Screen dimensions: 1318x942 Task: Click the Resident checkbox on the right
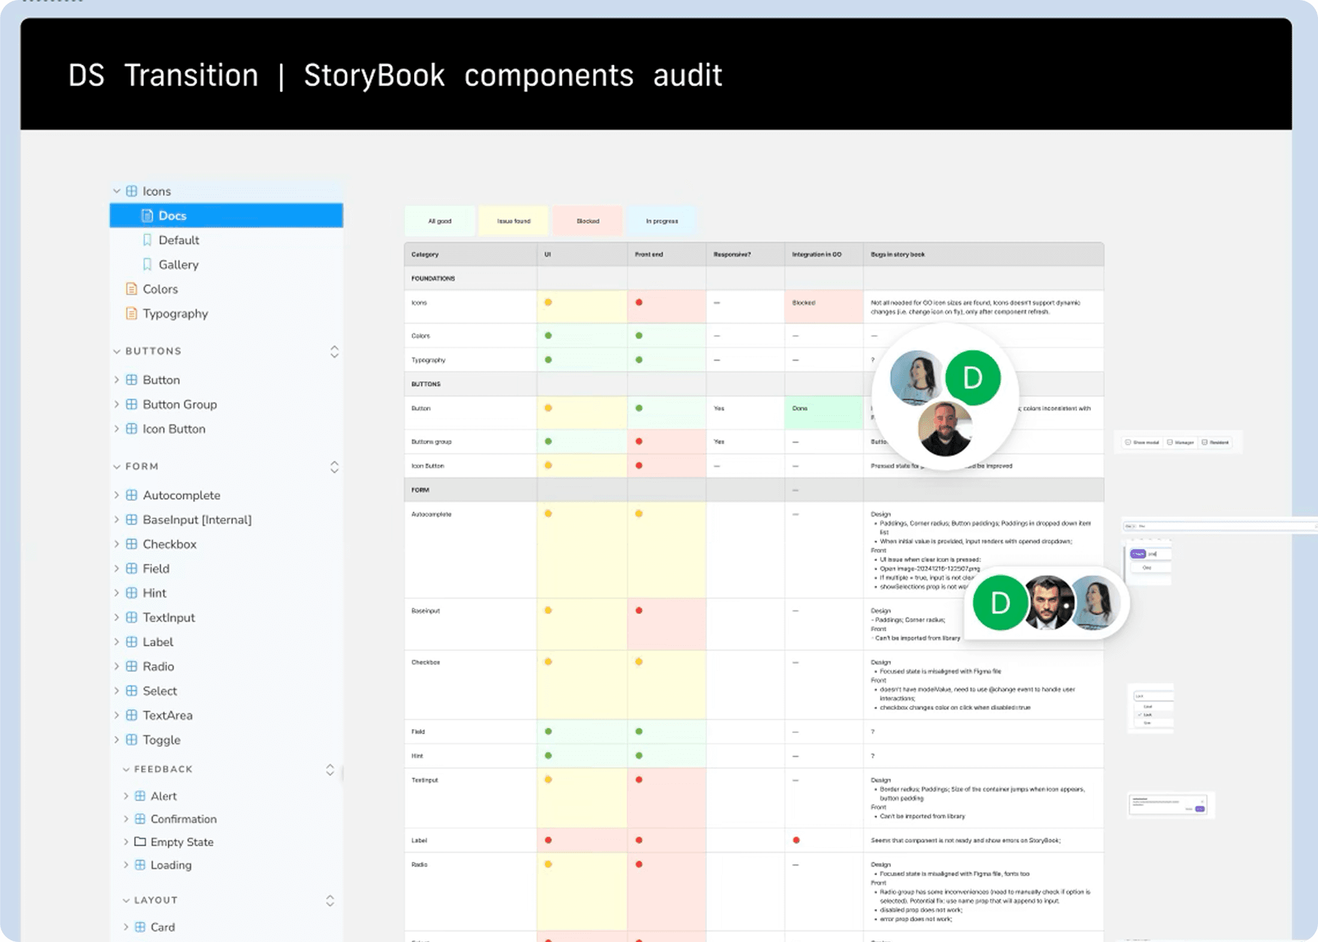(1216, 442)
